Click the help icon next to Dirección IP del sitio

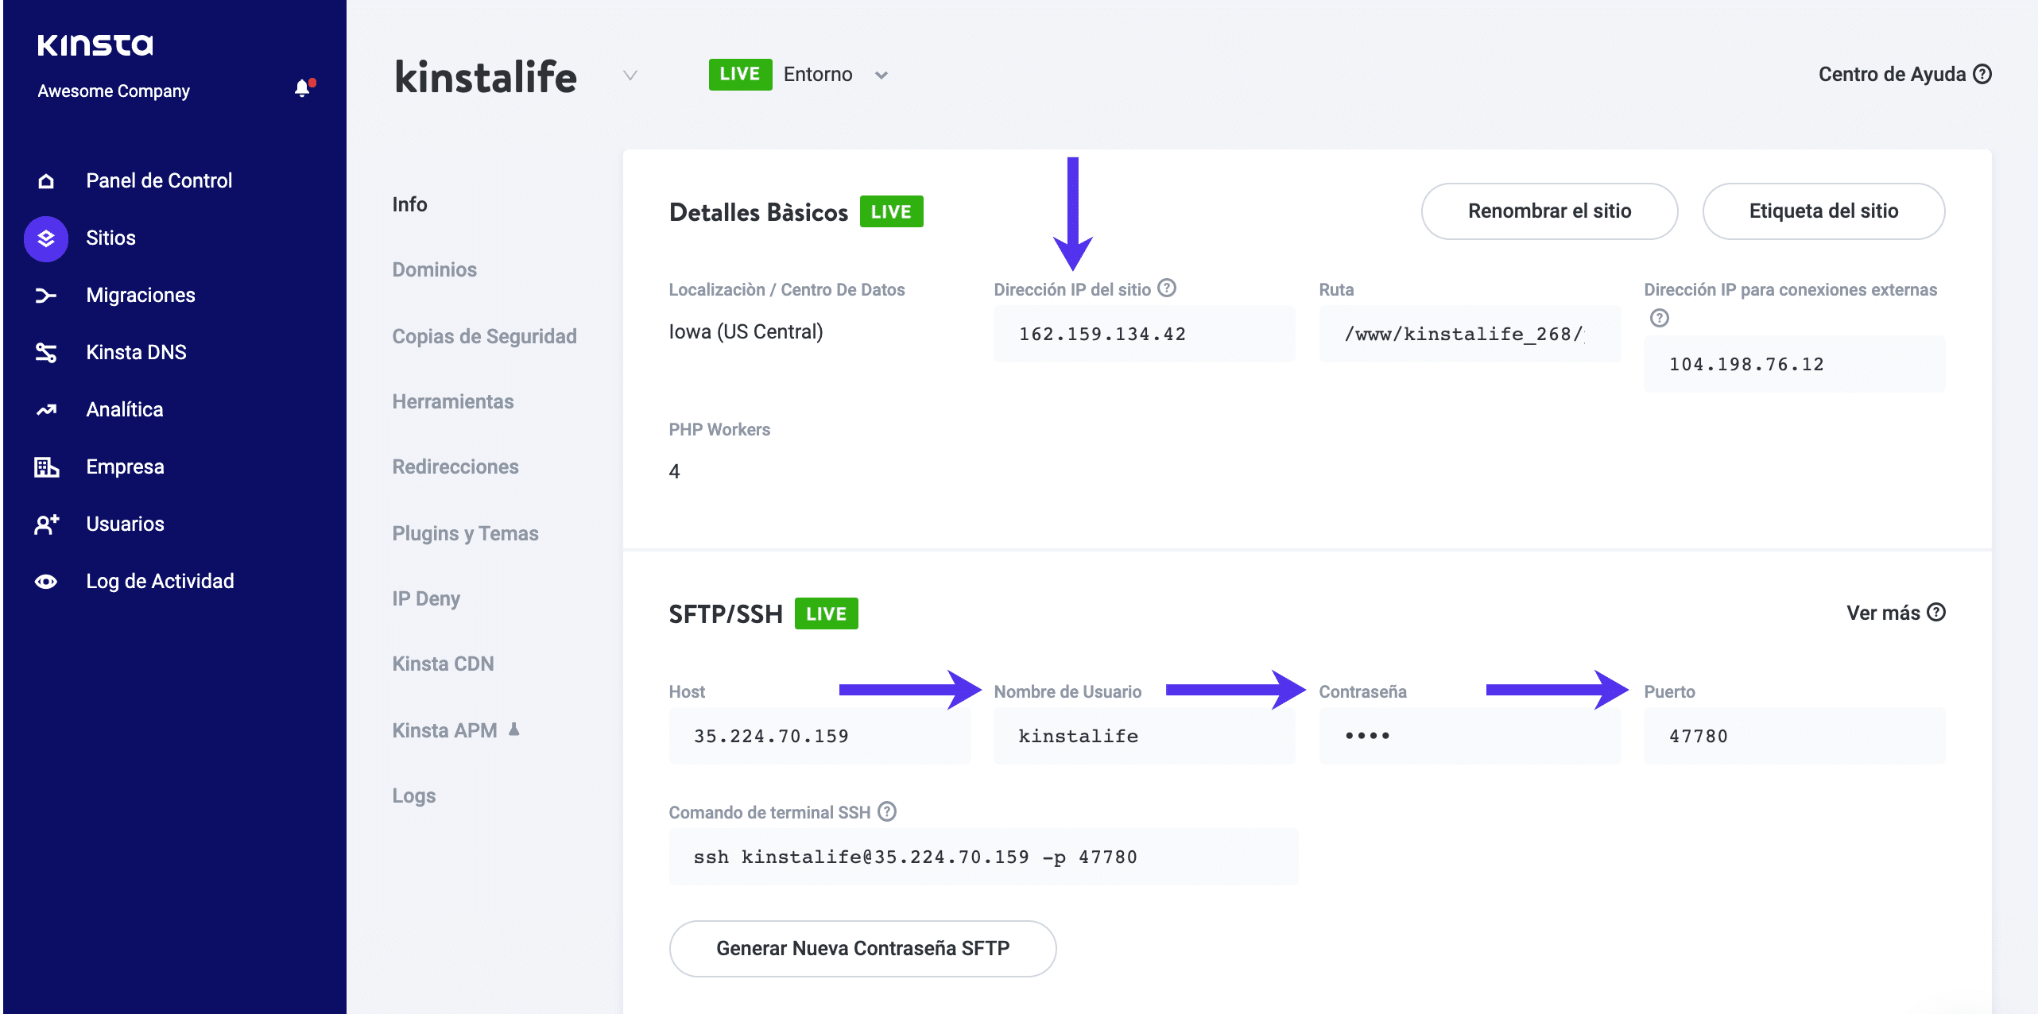coord(1167,288)
